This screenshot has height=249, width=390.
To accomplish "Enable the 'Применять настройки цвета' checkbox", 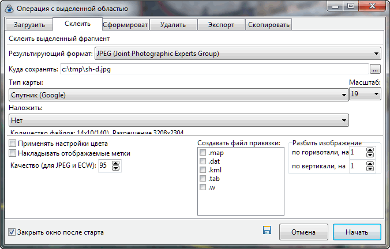I will [13, 144].
